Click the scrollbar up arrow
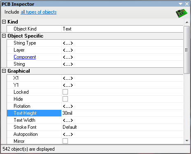 pos(187,22)
